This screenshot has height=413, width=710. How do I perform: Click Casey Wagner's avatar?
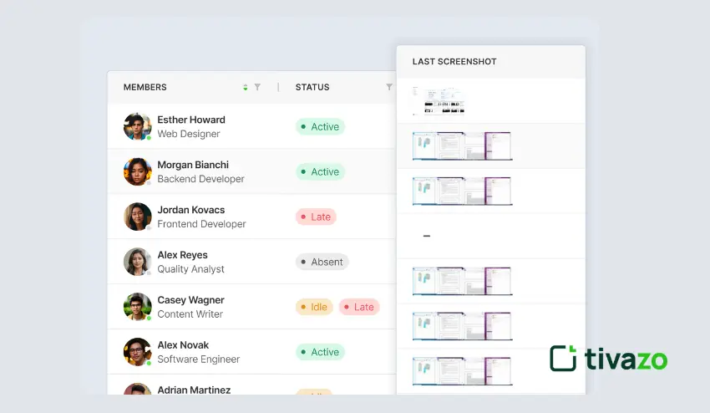[x=137, y=307]
